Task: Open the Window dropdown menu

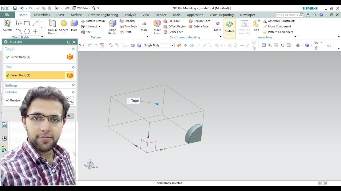Action: click(x=82, y=8)
